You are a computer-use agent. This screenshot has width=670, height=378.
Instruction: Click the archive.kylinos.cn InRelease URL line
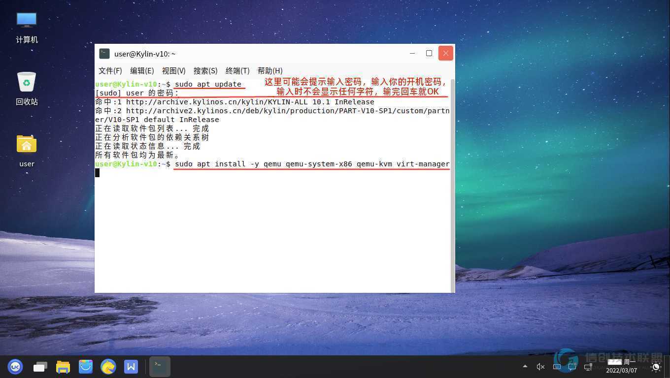[x=234, y=102]
